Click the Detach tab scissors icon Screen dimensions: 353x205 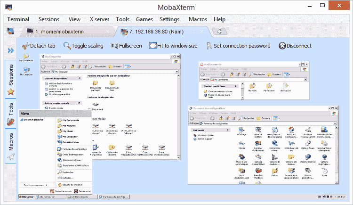pos(25,46)
